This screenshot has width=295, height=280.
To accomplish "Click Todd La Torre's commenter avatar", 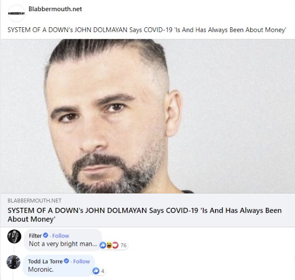I will [13, 262].
